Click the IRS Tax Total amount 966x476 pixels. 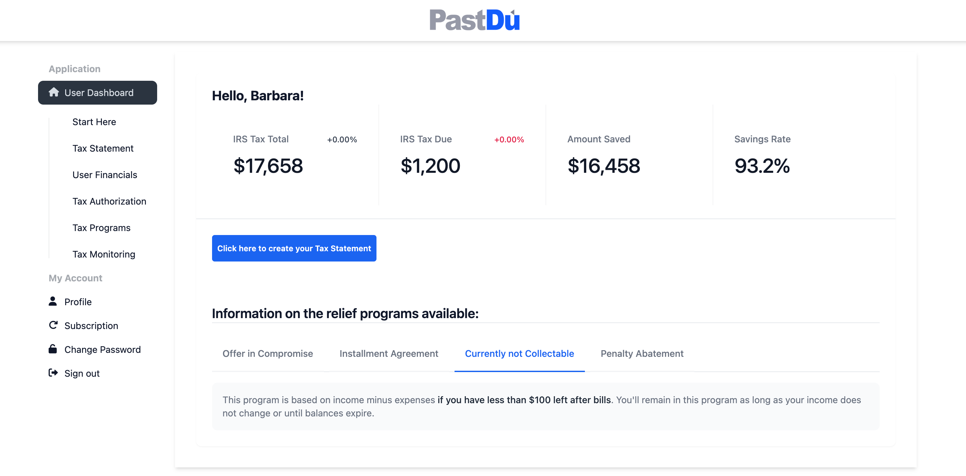tap(268, 166)
